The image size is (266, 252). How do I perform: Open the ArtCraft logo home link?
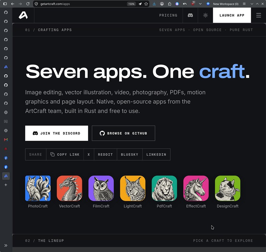[23, 15]
